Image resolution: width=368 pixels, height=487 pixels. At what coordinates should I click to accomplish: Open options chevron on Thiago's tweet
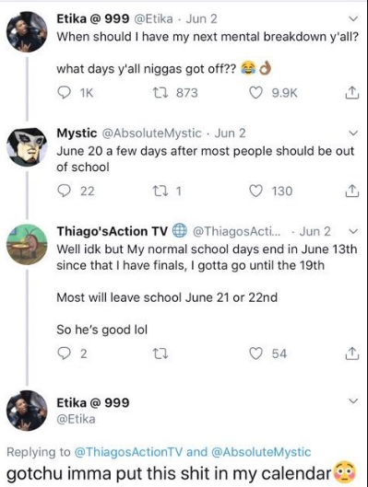click(352, 232)
